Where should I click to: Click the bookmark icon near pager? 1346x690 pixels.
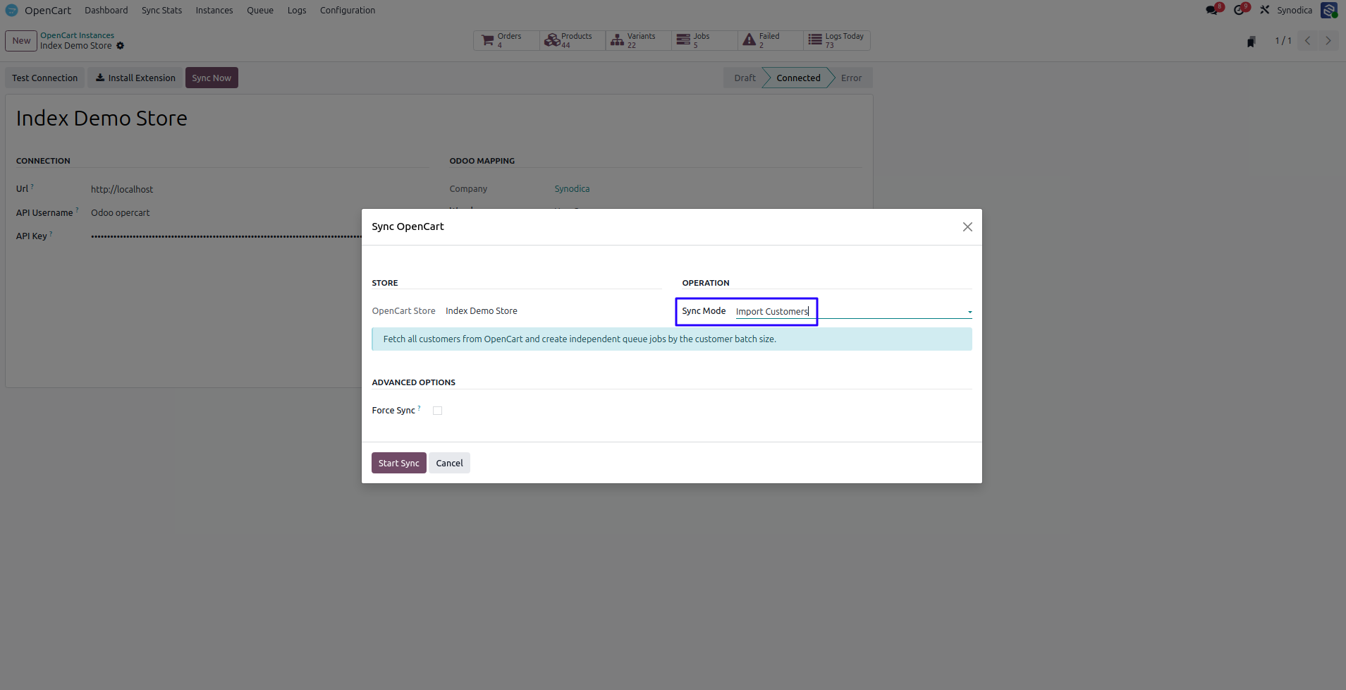point(1251,42)
